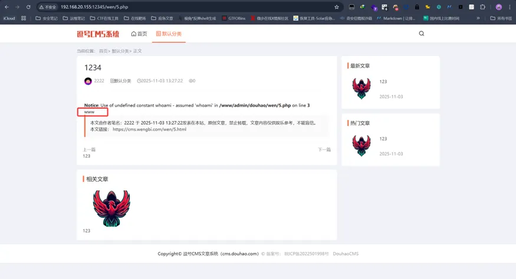Open the browser three-dot menu

coord(510,7)
